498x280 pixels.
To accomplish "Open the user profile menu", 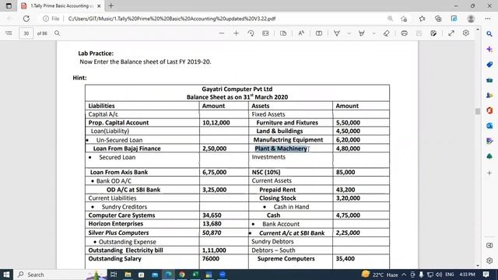I will [x=471, y=19].
